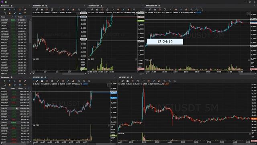Image resolution: width=257 pixels, height=145 pixels.
Task: Click the line drawing tool on the BANDUSDT 5M chart
Action: tap(170, 10)
